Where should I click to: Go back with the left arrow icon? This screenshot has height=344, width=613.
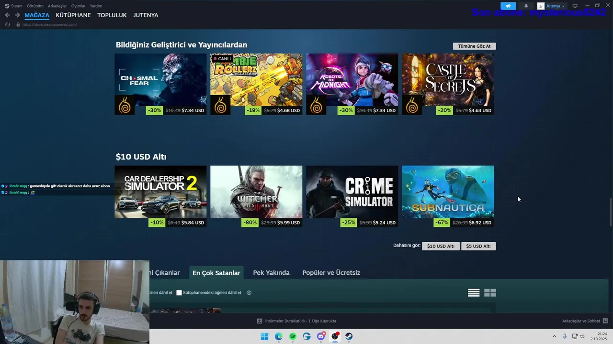point(7,15)
